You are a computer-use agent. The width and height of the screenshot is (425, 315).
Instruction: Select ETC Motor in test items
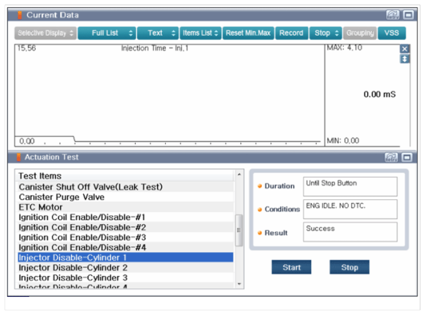click(x=41, y=207)
